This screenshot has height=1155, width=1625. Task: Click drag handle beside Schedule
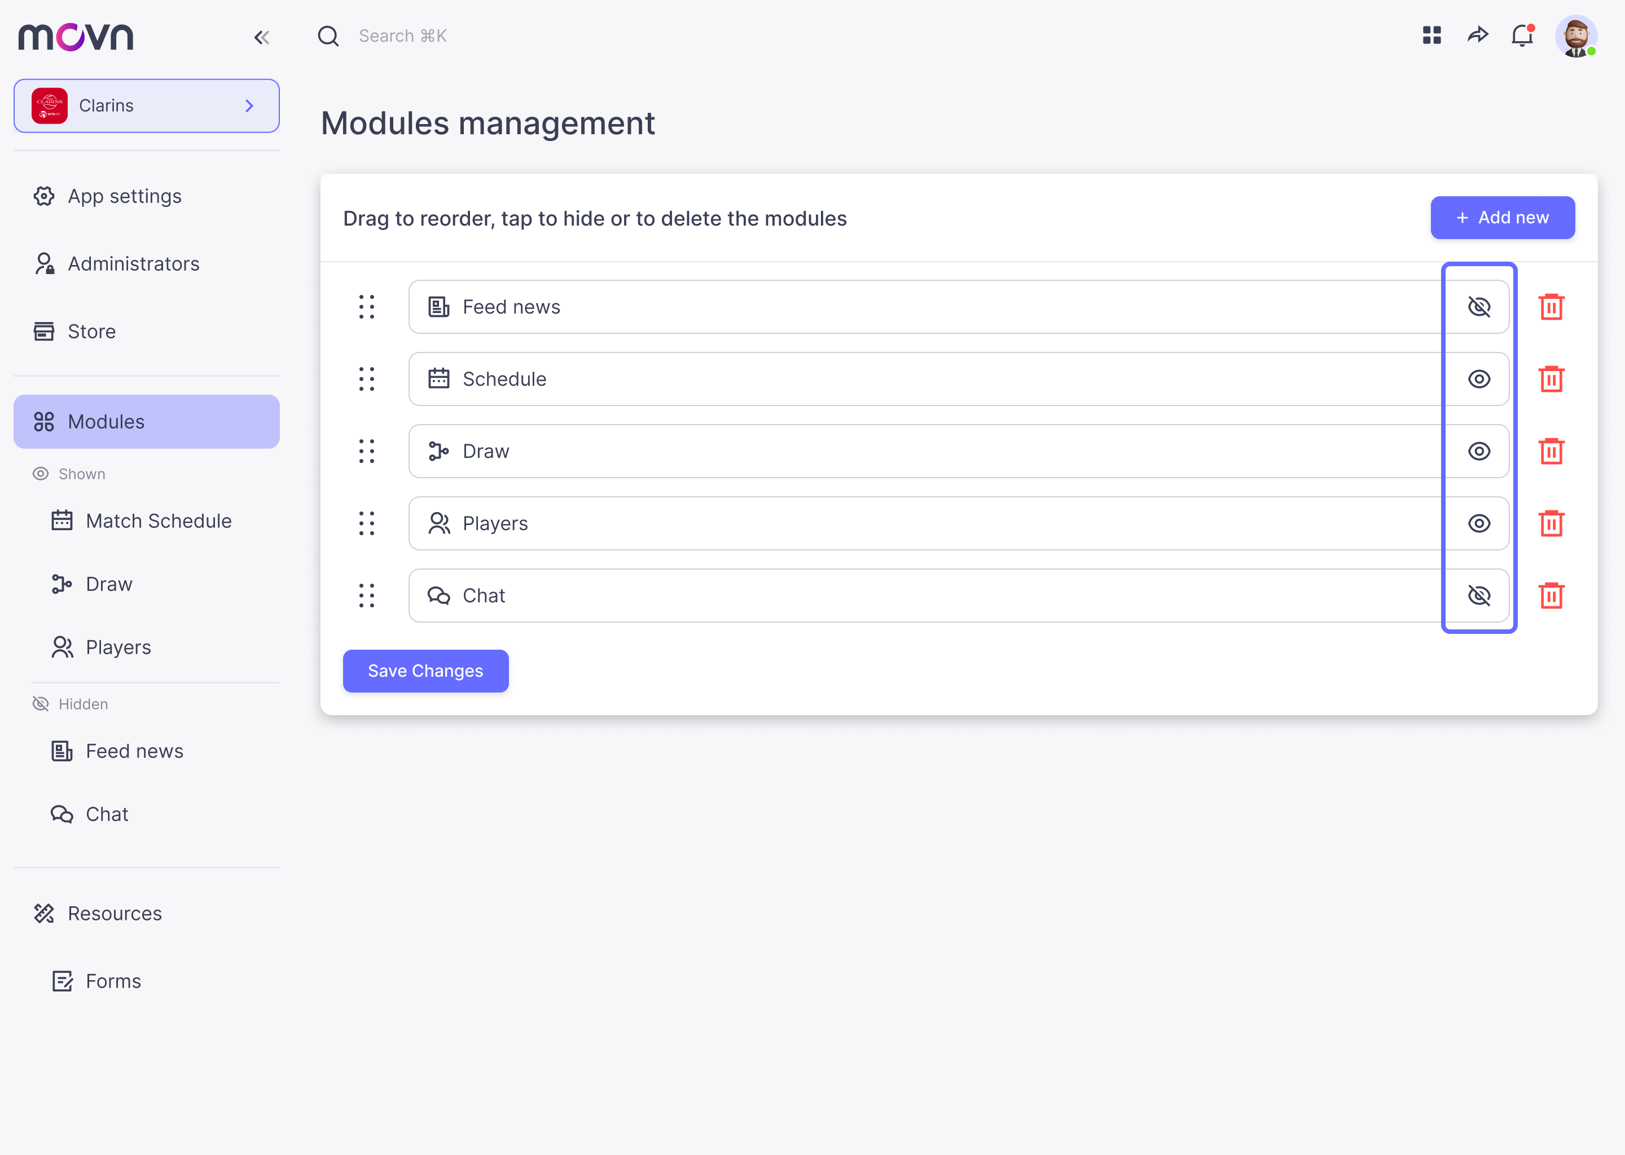click(366, 379)
